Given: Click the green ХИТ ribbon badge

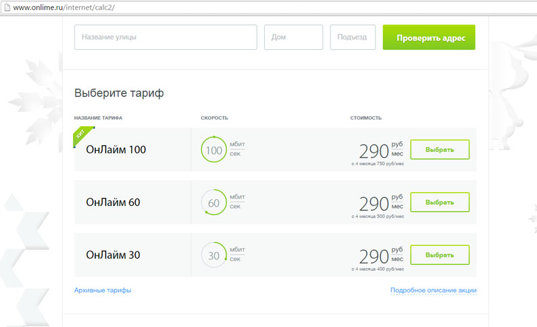Looking at the screenshot, I should click(x=81, y=134).
